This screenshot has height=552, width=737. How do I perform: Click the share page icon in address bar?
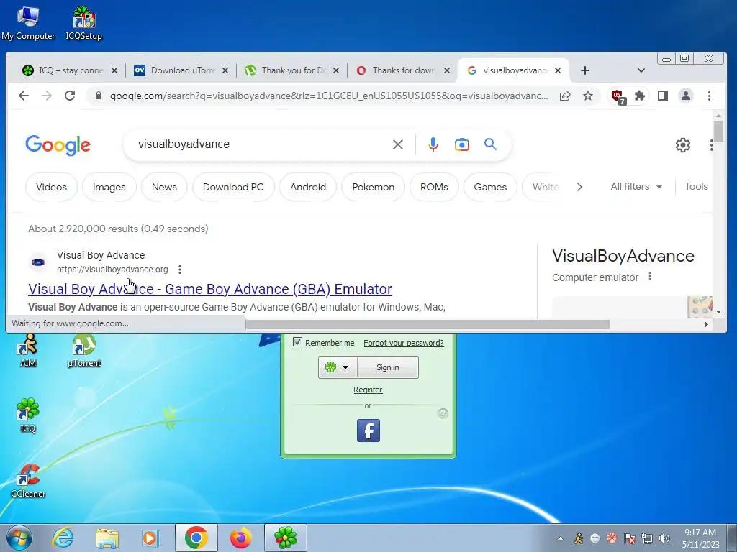(x=565, y=96)
